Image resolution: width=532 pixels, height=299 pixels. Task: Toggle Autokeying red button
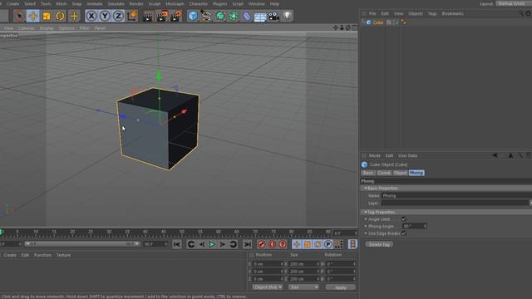(272, 244)
